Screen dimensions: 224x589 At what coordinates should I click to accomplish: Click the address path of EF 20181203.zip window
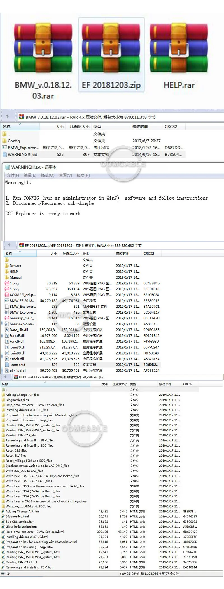coord(120,245)
